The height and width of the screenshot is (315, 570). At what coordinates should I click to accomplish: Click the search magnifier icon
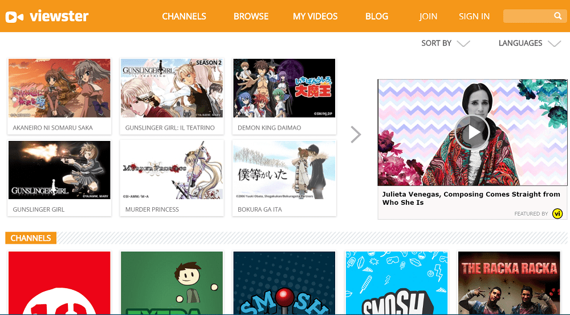(557, 15)
